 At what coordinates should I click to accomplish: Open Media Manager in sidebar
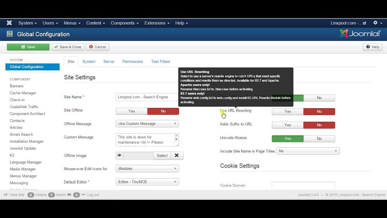(x=23, y=169)
